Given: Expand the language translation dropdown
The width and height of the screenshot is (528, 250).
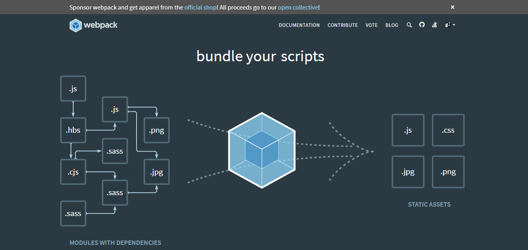Looking at the screenshot, I should click(450, 25).
